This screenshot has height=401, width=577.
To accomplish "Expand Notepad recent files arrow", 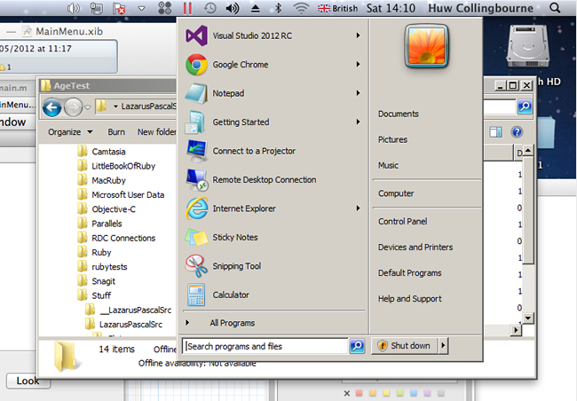I will [358, 93].
